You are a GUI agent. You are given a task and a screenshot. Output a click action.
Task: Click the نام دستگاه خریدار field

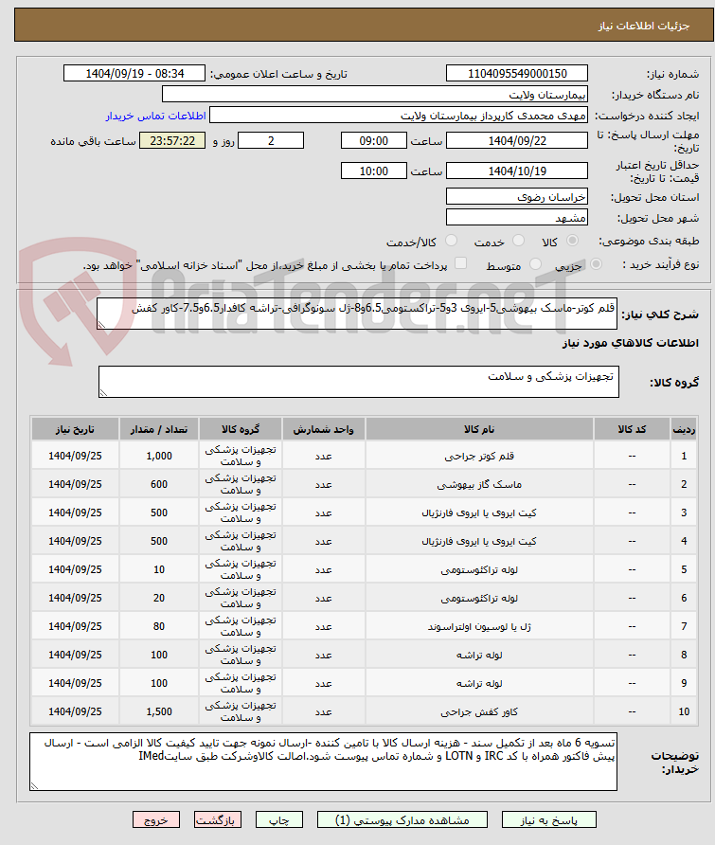[374, 95]
